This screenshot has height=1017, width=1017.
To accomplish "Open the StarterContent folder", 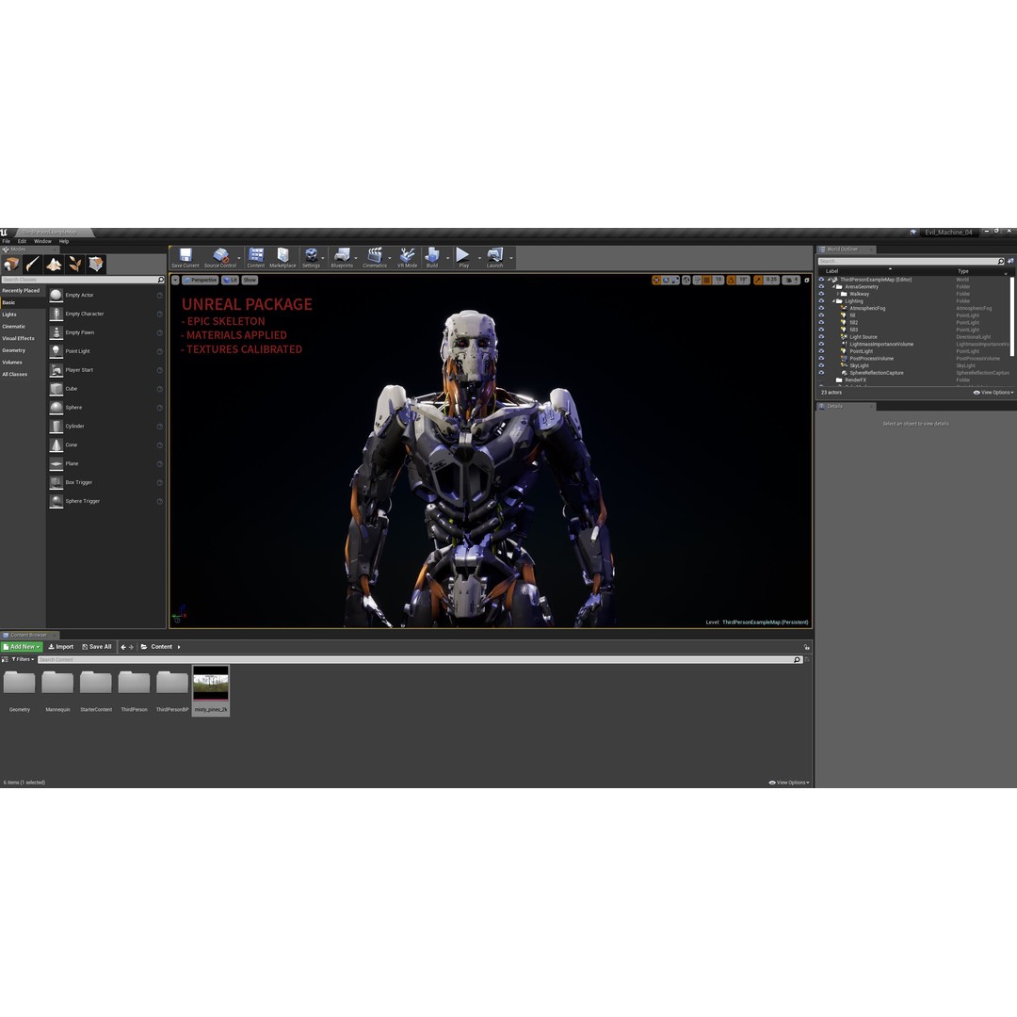I will [x=96, y=691].
